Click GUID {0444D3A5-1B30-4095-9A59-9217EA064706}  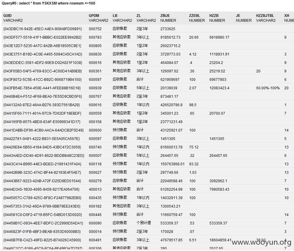[x=41, y=189]
